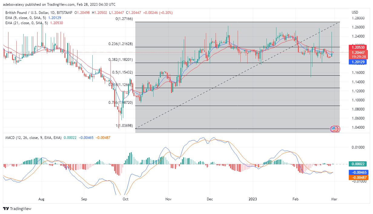
Task: Click the 1.12000 price axis label
Action: [358, 91]
